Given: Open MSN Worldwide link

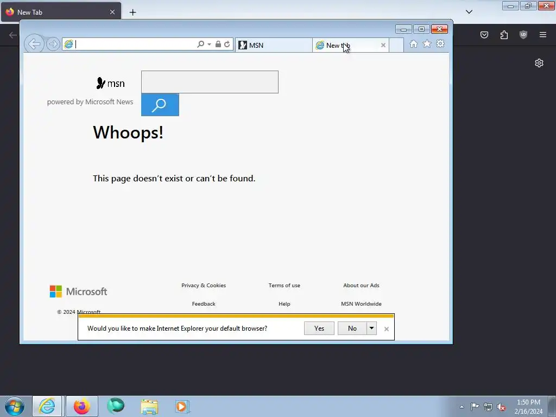Looking at the screenshot, I should [x=361, y=304].
